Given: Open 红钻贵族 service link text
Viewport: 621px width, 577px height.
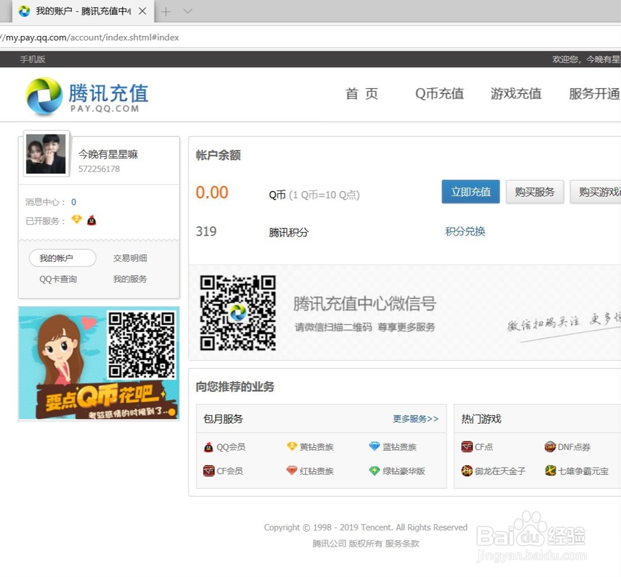Looking at the screenshot, I should click(317, 472).
